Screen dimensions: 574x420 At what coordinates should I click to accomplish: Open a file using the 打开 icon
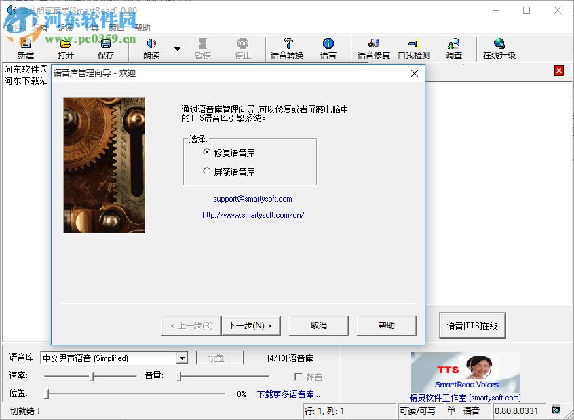[66, 49]
